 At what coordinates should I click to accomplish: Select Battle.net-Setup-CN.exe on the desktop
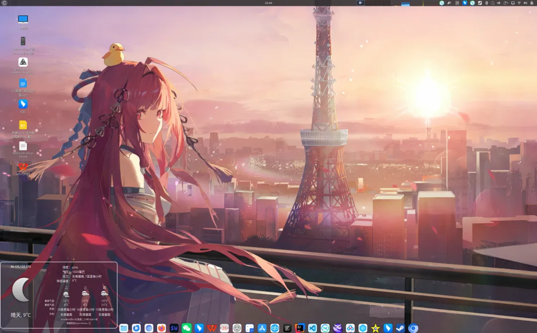pos(23,149)
